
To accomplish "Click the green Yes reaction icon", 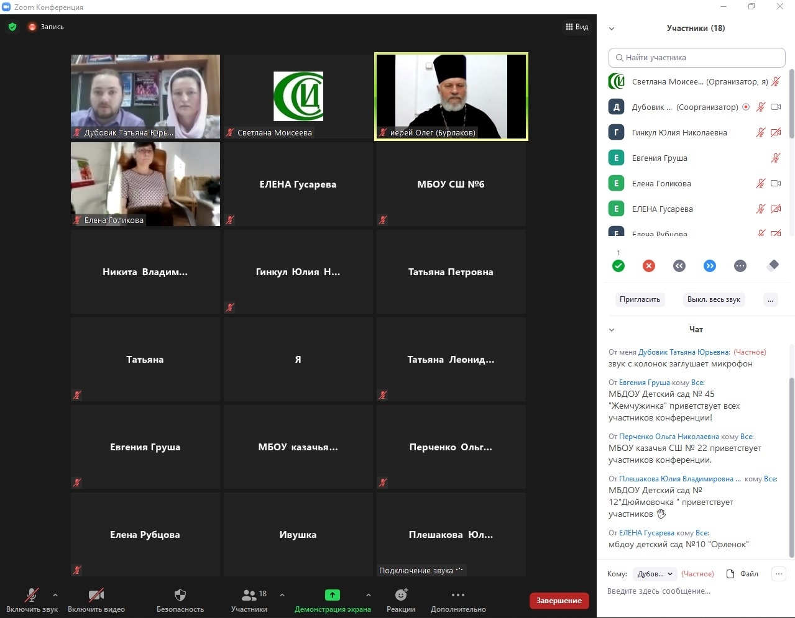I will tap(618, 266).
